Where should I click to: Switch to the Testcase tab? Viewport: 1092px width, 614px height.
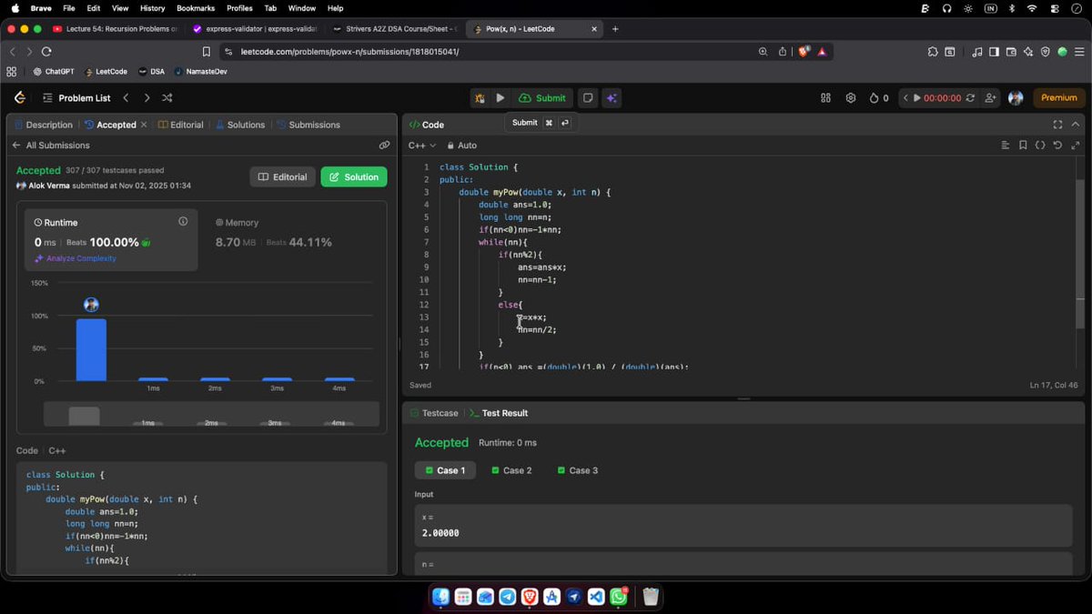[434, 413]
